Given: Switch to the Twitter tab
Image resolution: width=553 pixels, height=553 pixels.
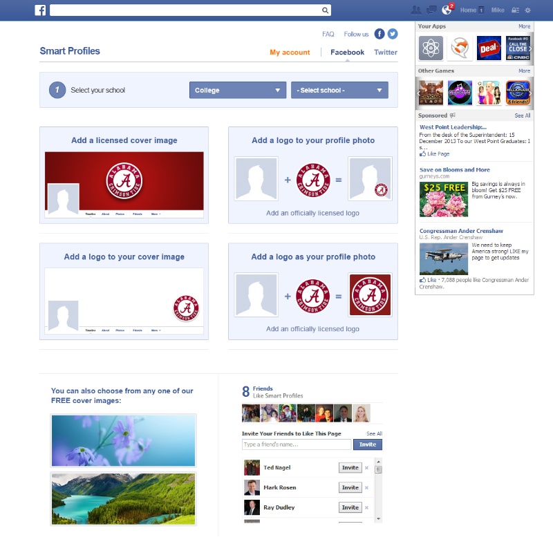Looking at the screenshot, I should pos(386,52).
